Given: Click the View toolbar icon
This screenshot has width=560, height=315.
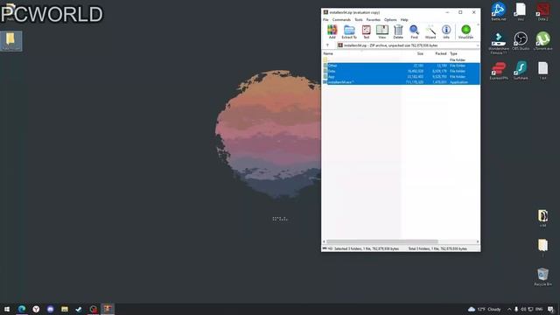Looking at the screenshot, I should tap(382, 31).
